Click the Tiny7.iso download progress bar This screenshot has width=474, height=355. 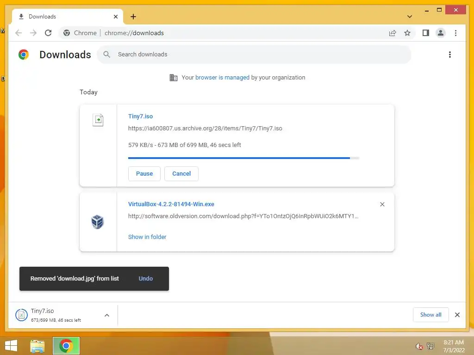243,158
